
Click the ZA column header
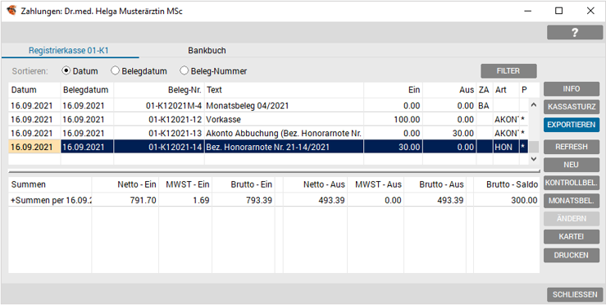click(485, 89)
